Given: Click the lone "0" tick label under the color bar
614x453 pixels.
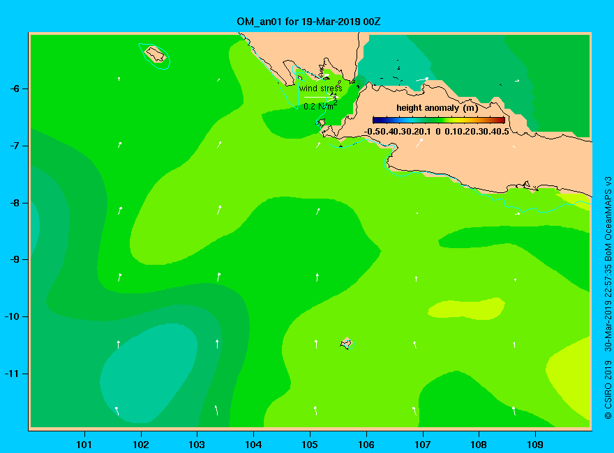Looking at the screenshot, I should click(438, 132).
